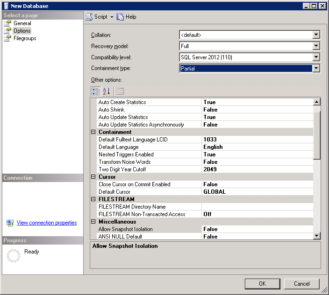Viewport: 329px width, 295px height.
Task: Click the Script toolbar icon
Action: (89, 17)
